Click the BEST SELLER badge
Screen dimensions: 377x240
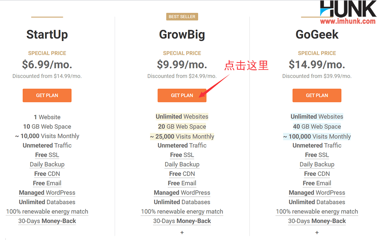(182, 17)
